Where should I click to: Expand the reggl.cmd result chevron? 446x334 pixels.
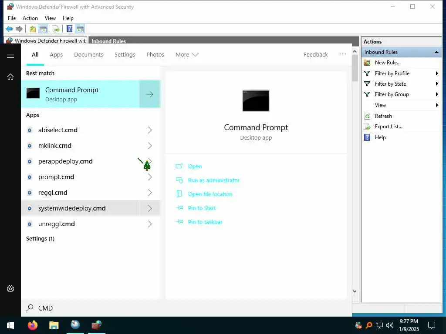(150, 193)
